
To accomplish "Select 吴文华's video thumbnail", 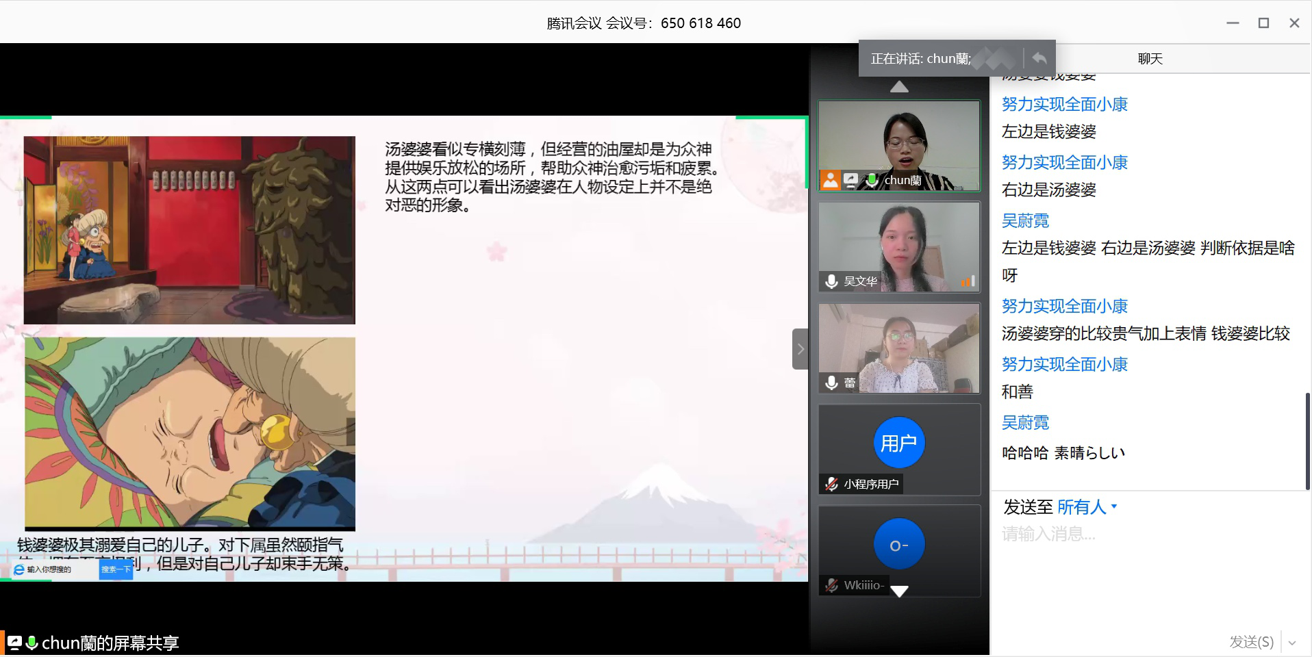I will 899,247.
